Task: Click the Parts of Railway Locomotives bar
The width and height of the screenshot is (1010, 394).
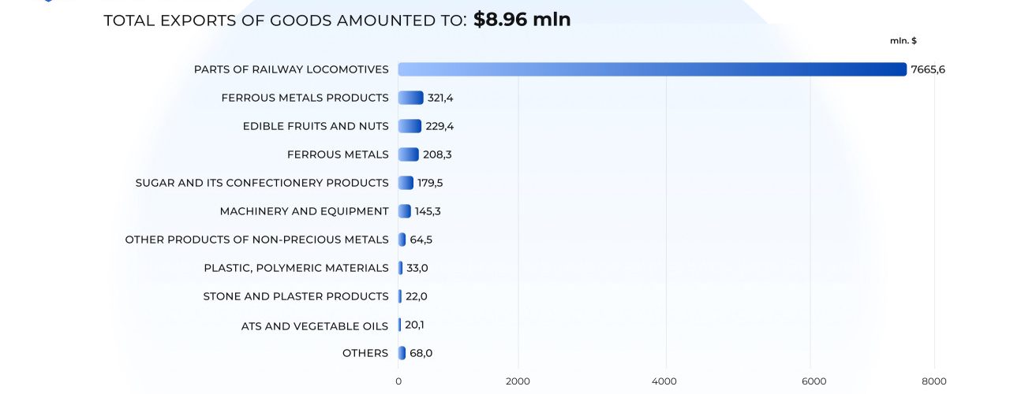Action: (x=652, y=69)
